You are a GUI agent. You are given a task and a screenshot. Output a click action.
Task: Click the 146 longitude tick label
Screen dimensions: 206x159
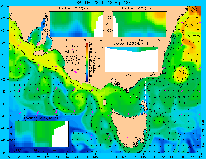coord(124,157)
